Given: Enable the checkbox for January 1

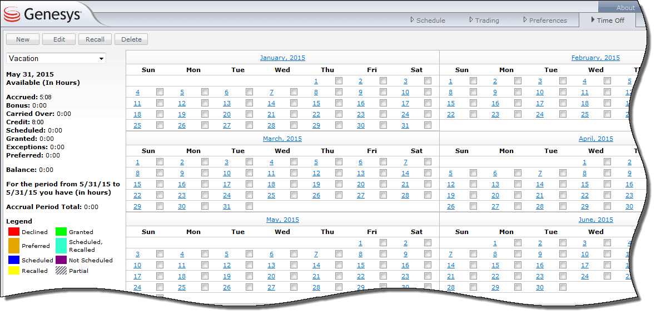Looking at the screenshot, I should click(339, 81).
